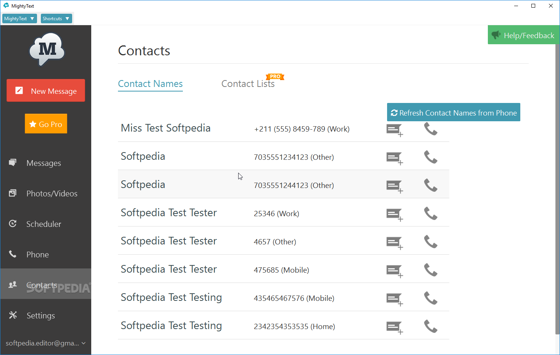Click the Contacts people icon in sidebar
Viewport: 560px width, 355px height.
[x=13, y=284]
